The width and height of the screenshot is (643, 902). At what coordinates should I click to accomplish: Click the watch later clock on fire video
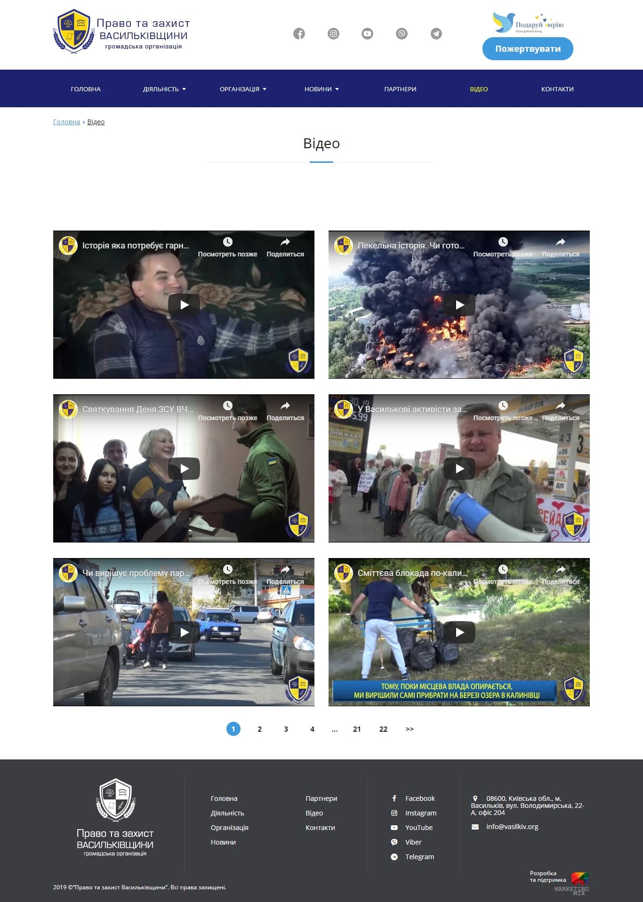coord(503,242)
